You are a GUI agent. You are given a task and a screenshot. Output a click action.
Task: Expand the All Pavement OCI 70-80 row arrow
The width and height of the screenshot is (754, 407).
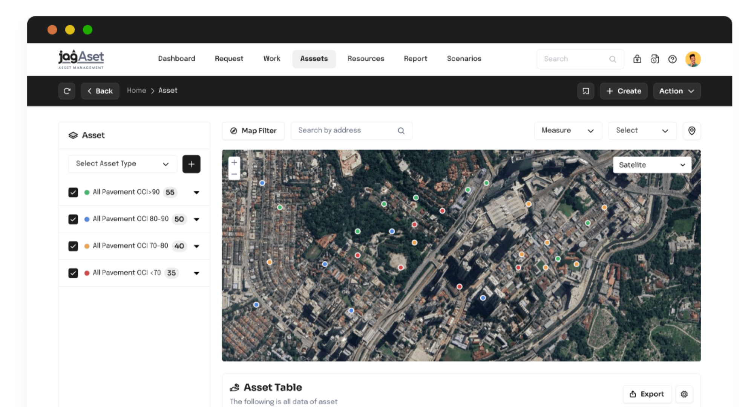196,246
